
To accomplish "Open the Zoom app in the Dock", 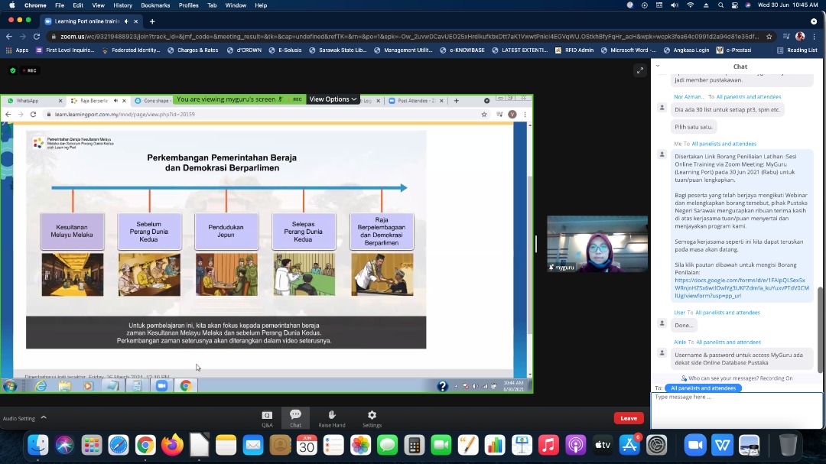I will click(x=694, y=445).
